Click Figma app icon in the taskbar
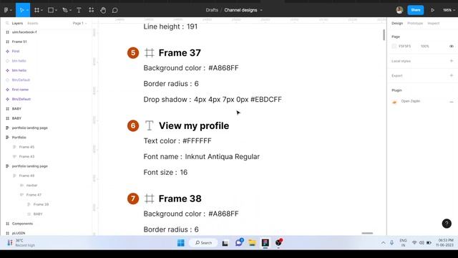The width and height of the screenshot is (458, 258). [265, 242]
